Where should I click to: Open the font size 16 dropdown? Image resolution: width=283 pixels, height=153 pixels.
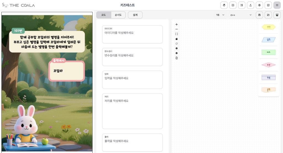coord(220,15)
